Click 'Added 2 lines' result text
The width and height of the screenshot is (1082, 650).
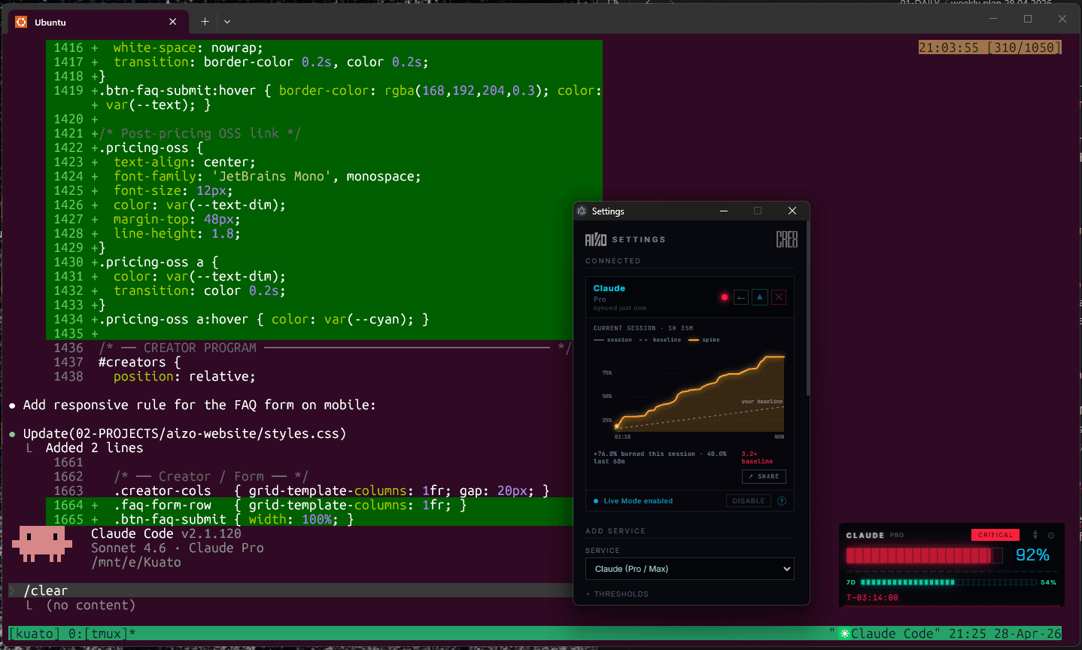(x=94, y=448)
